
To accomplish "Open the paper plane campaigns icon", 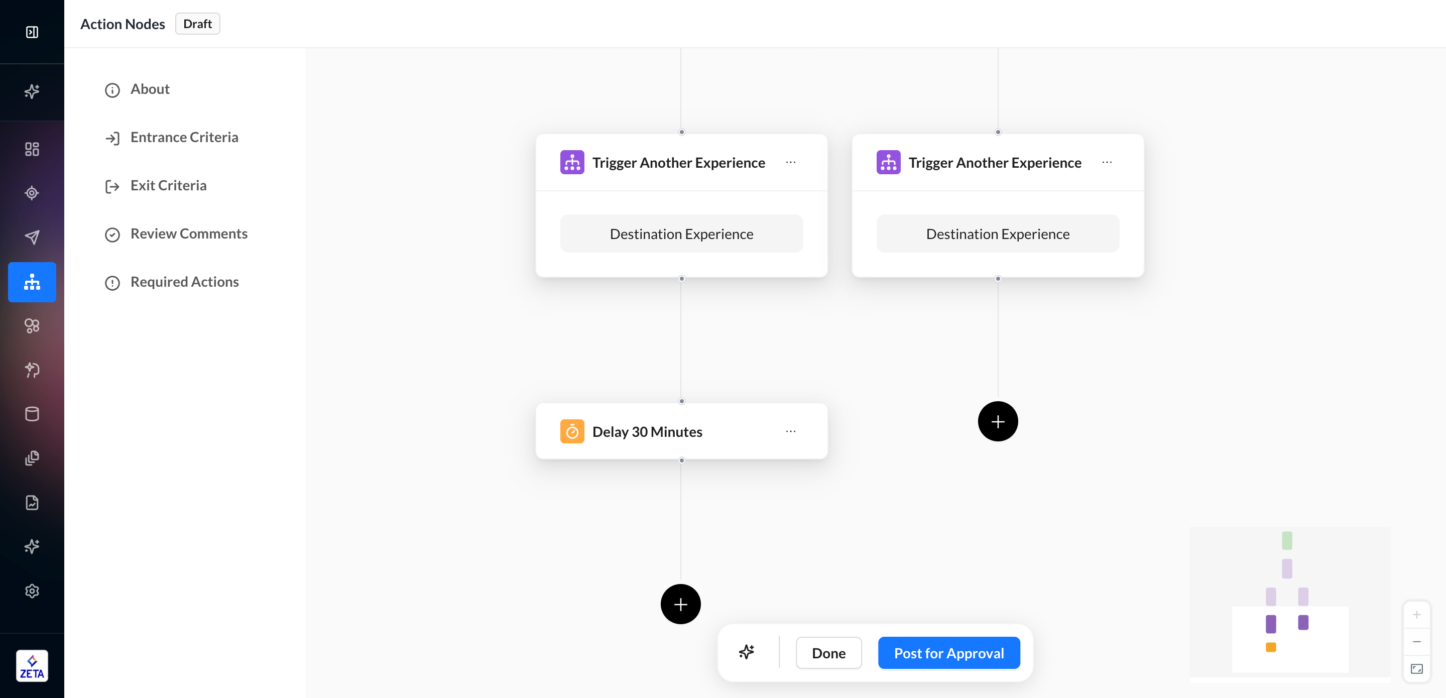I will (32, 237).
